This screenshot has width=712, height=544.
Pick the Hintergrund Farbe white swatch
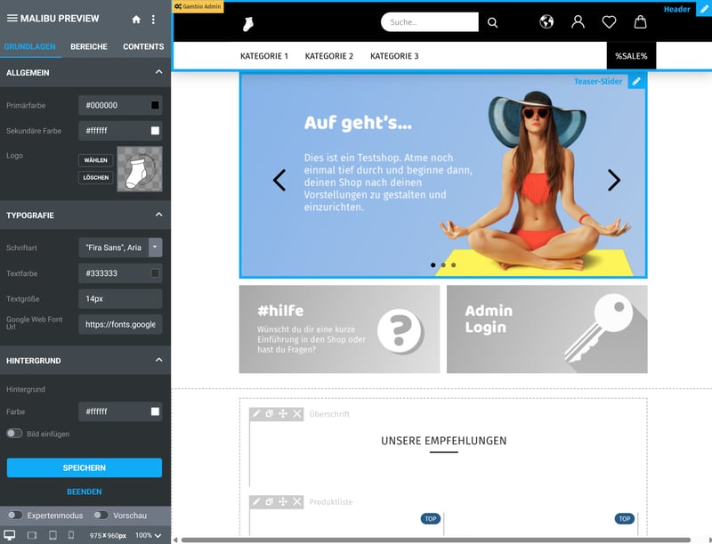tap(155, 411)
